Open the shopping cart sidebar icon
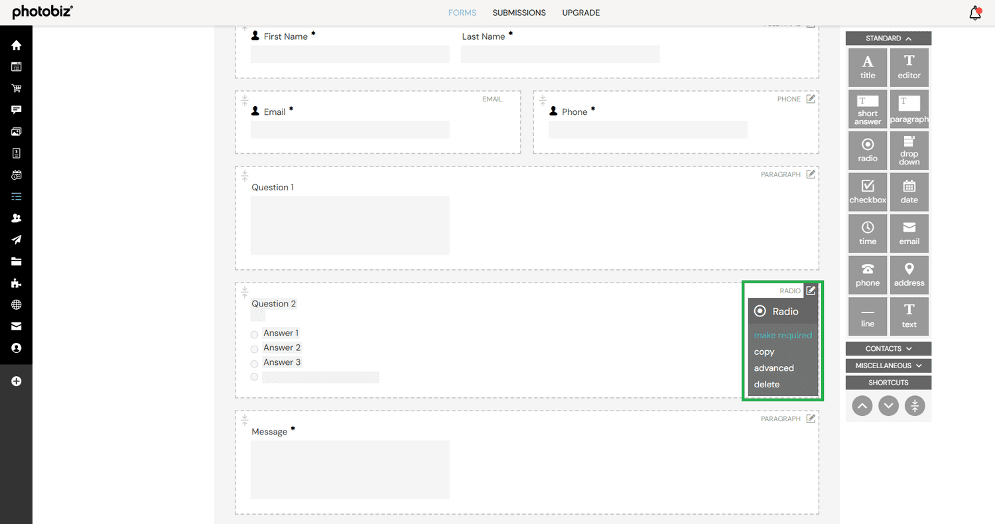The image size is (995, 524). tap(17, 88)
